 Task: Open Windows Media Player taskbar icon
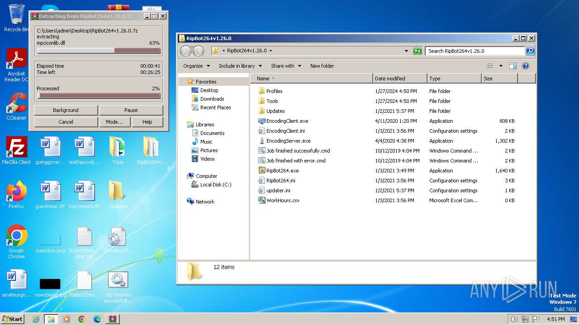(66, 319)
